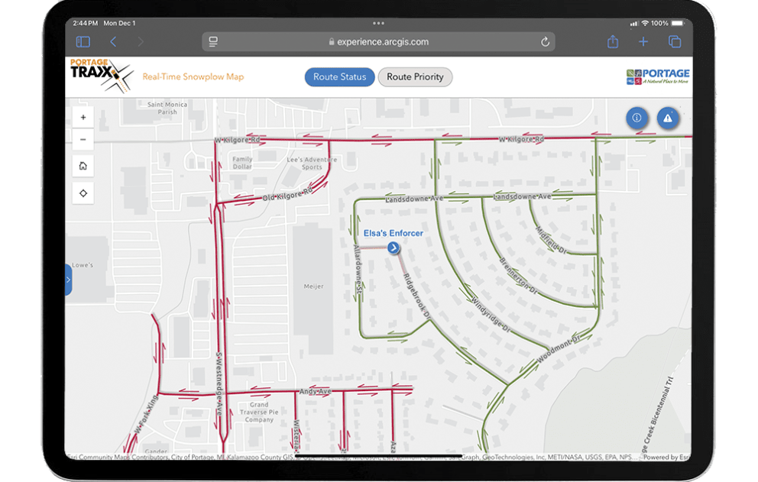Open the page format menu icon

tap(213, 42)
